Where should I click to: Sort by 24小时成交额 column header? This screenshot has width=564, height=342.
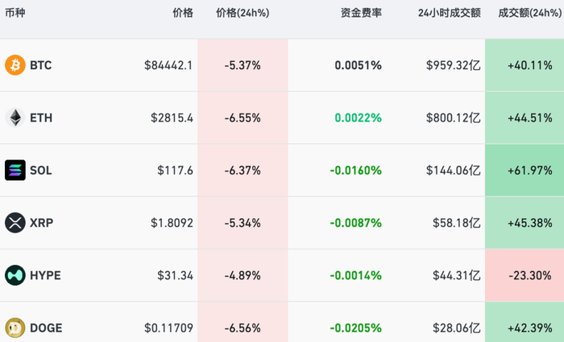(x=449, y=13)
